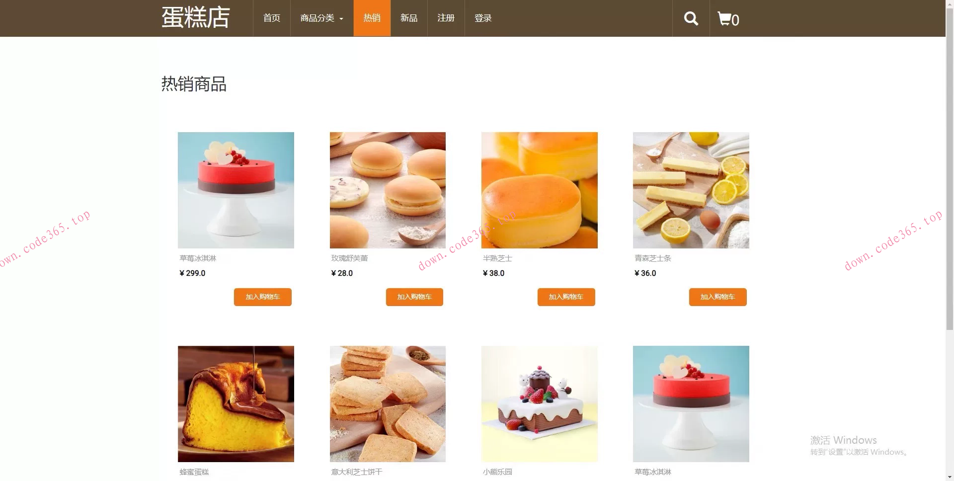The width and height of the screenshot is (954, 481).
Task: Open the 注册 link in navbar
Action: point(446,18)
